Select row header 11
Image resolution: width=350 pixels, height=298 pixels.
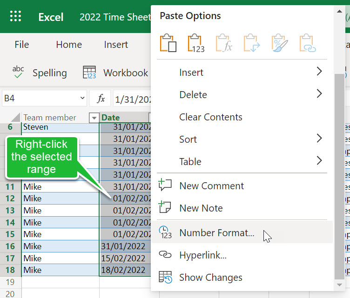pyautogui.click(x=10, y=187)
